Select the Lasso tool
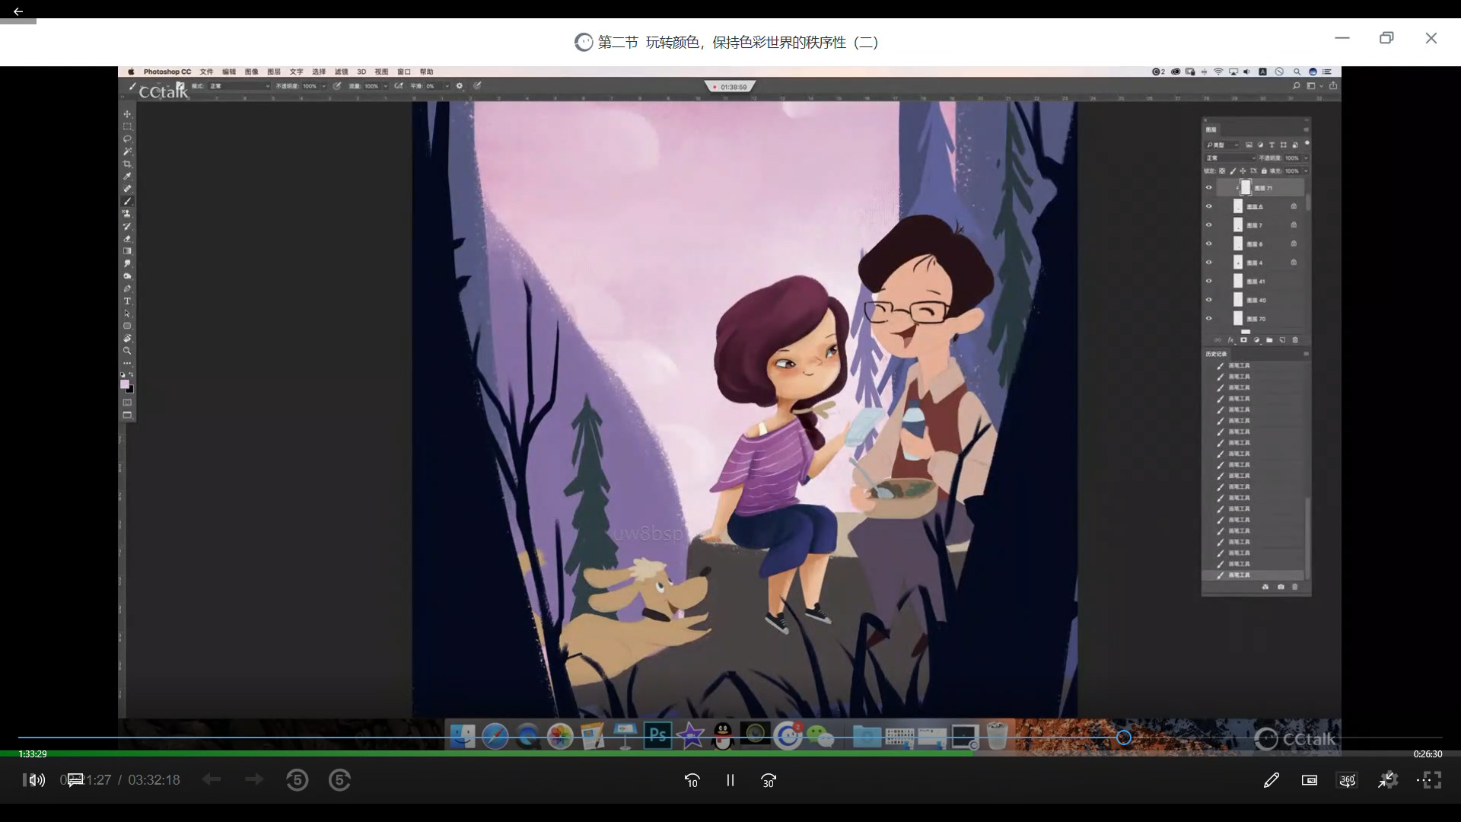This screenshot has width=1461, height=822. (127, 139)
